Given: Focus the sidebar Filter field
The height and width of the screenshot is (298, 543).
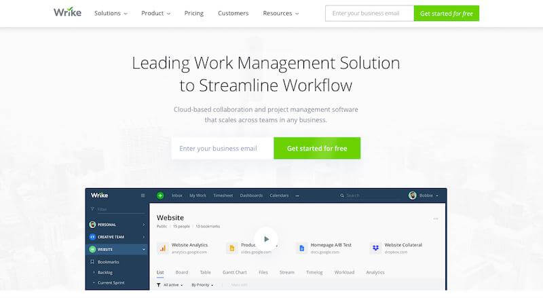Looking at the screenshot, I should (x=121, y=209).
